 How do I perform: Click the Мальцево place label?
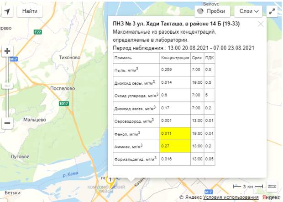point(35,120)
